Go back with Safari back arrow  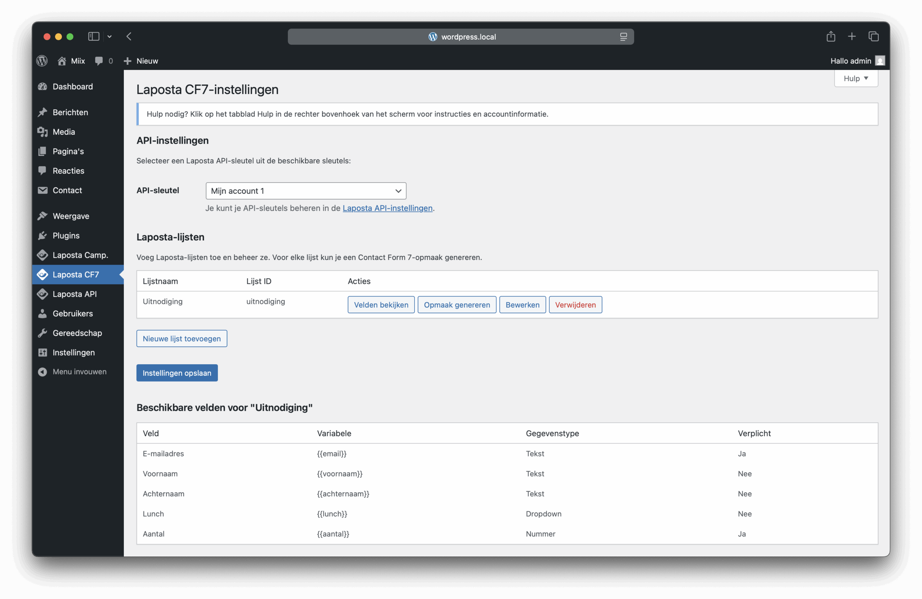(x=129, y=36)
